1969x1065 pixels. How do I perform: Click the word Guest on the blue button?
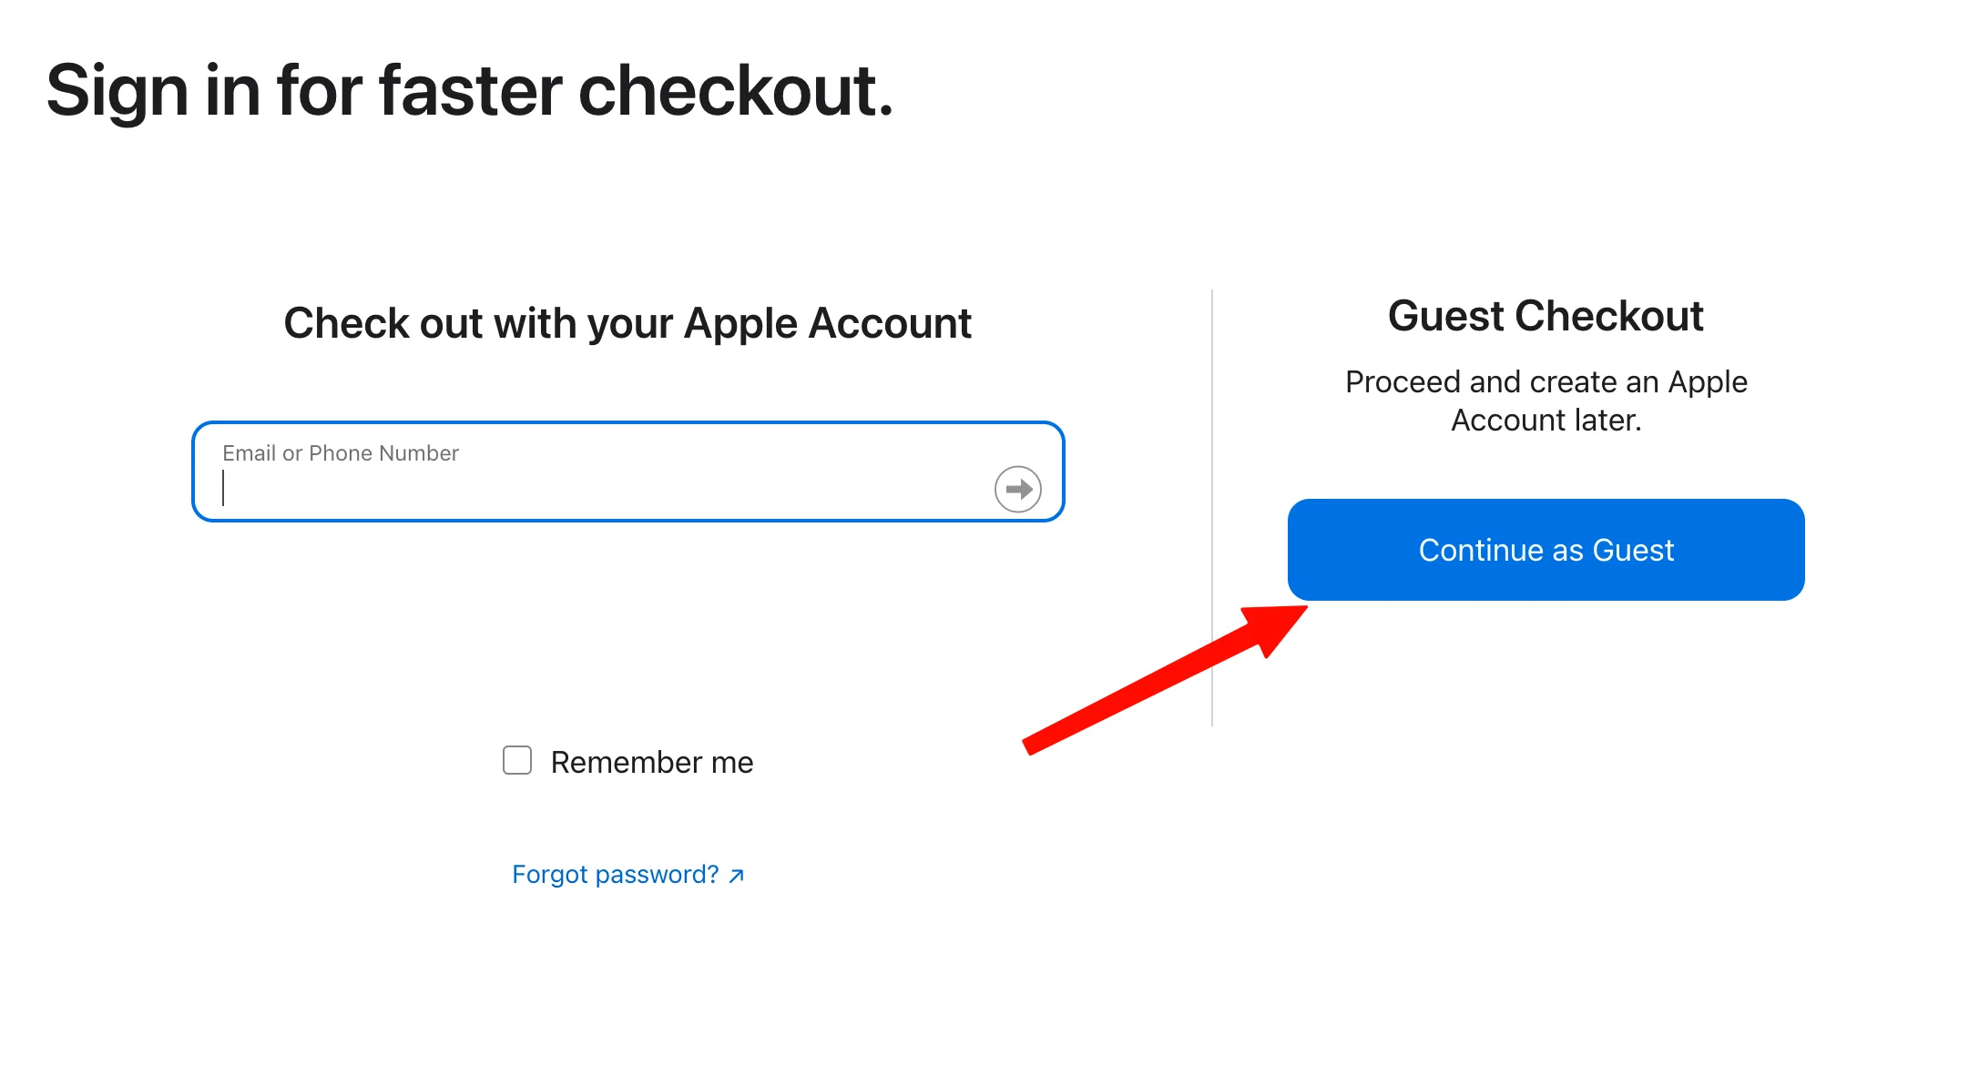[x=1633, y=550]
